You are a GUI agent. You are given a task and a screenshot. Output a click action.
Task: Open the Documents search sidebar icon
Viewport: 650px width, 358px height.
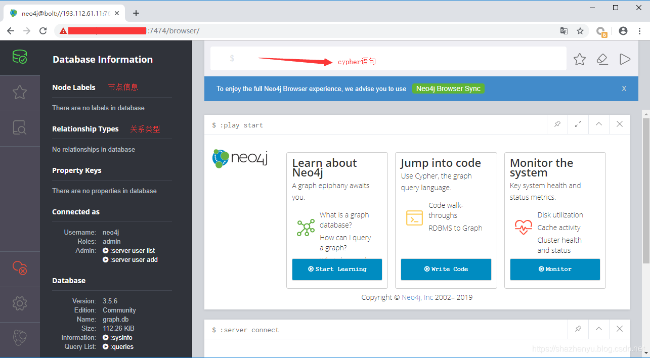[x=20, y=128]
